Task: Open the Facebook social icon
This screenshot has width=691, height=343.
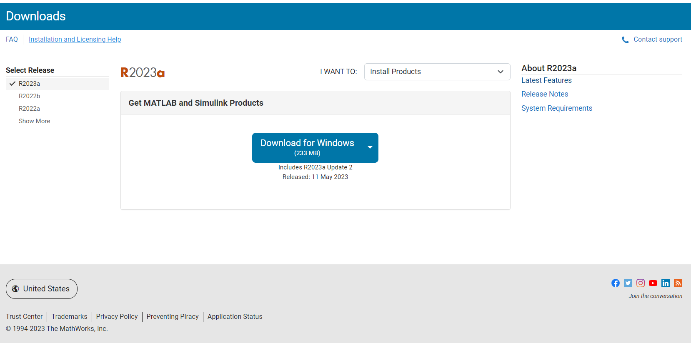Action: click(x=616, y=283)
